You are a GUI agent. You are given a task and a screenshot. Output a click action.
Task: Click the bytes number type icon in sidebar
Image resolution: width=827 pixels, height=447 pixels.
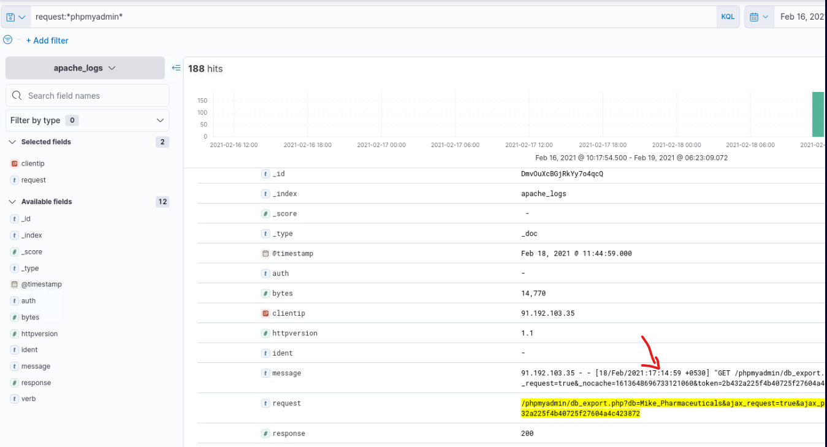point(15,318)
